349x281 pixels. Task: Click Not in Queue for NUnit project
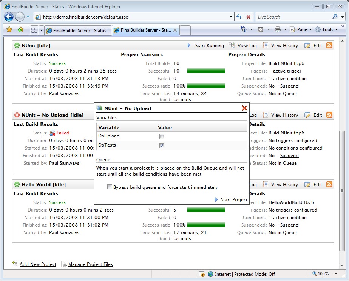(283, 94)
